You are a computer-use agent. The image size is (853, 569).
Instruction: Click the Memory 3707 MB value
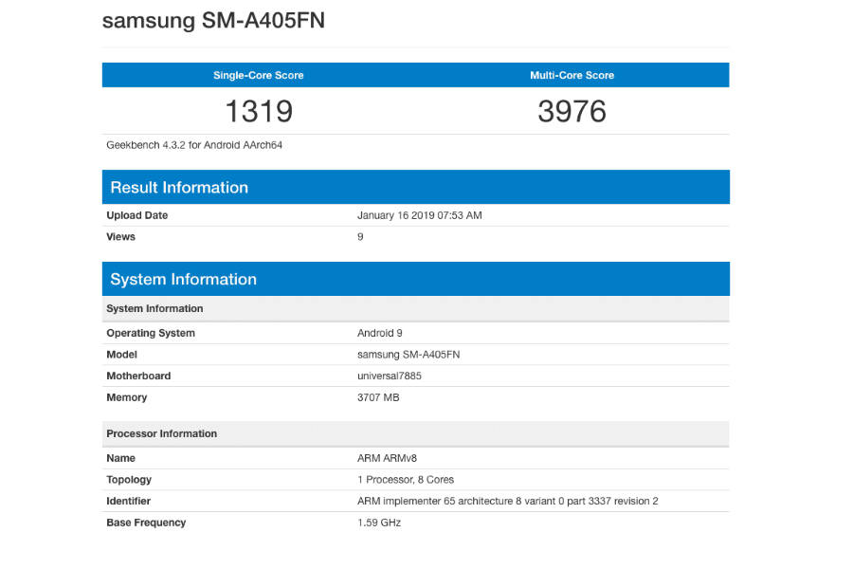[x=377, y=397]
